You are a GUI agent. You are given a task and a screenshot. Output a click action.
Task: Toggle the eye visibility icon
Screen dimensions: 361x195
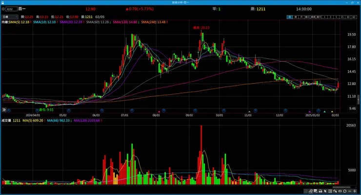pyautogui.click(x=340, y=191)
